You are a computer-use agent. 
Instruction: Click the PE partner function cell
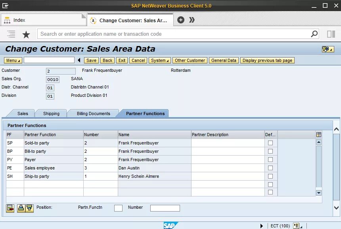pyautogui.click(x=15, y=168)
